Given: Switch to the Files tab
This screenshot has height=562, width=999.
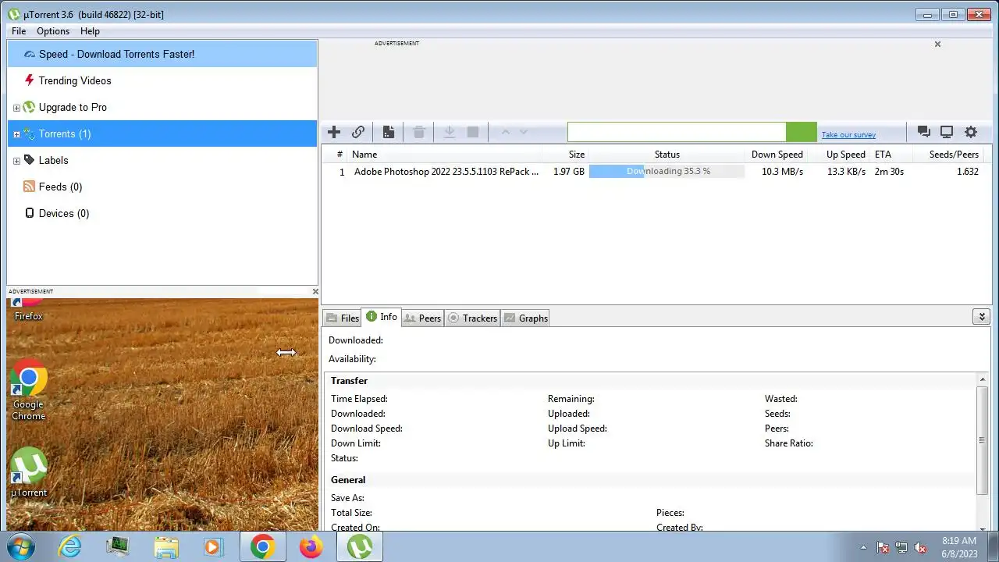Looking at the screenshot, I should click(342, 318).
